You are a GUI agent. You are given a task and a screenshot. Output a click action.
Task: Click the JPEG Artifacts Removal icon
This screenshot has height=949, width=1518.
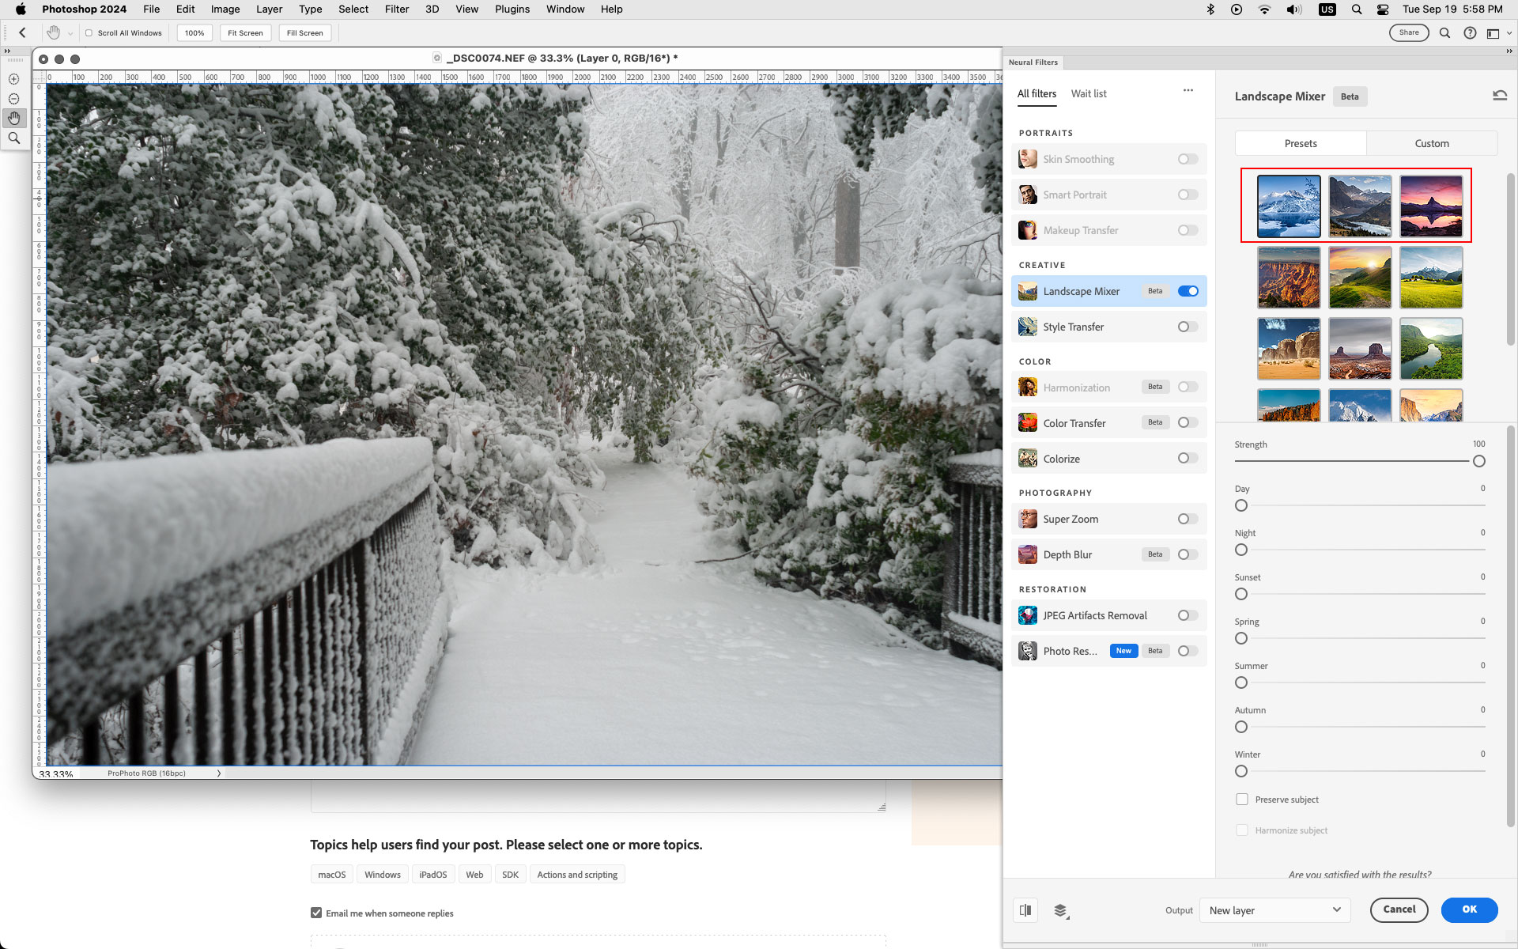click(1027, 614)
